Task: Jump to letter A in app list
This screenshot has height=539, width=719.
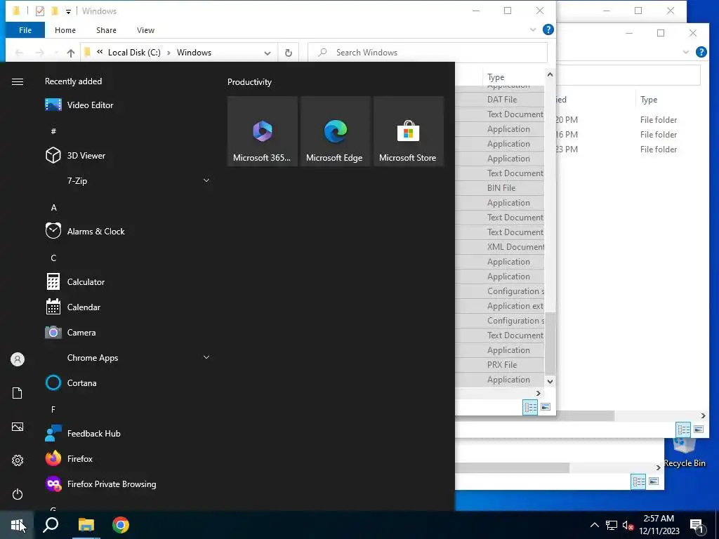Action: tap(53, 208)
